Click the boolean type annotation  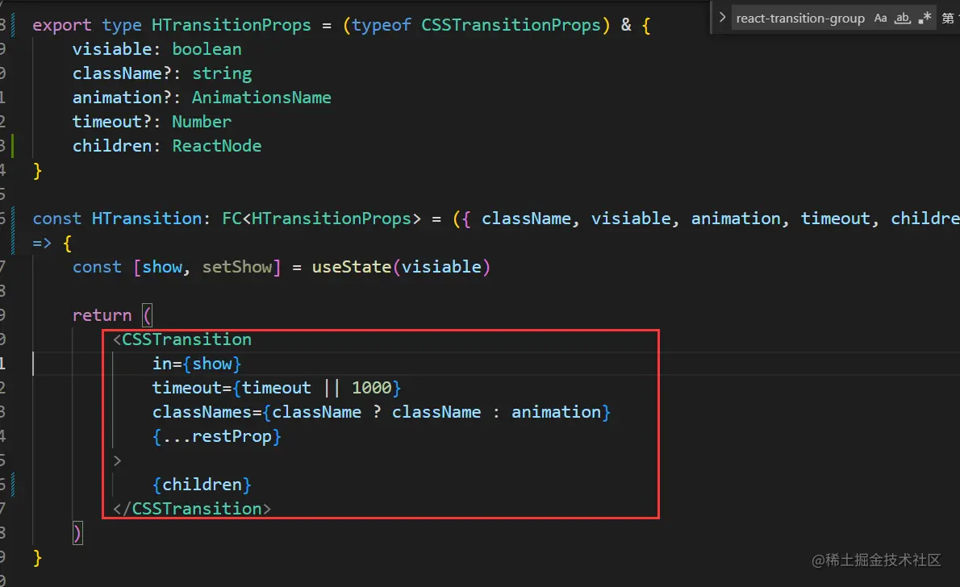pos(207,49)
